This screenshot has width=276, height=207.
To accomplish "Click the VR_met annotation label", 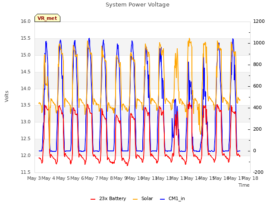I will tap(47, 18).
